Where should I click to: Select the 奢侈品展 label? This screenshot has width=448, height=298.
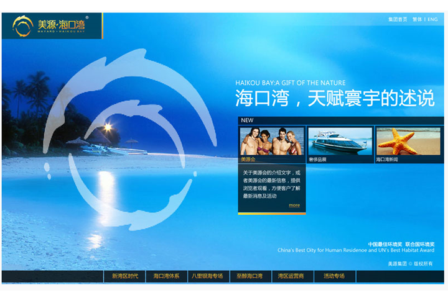point(317,160)
